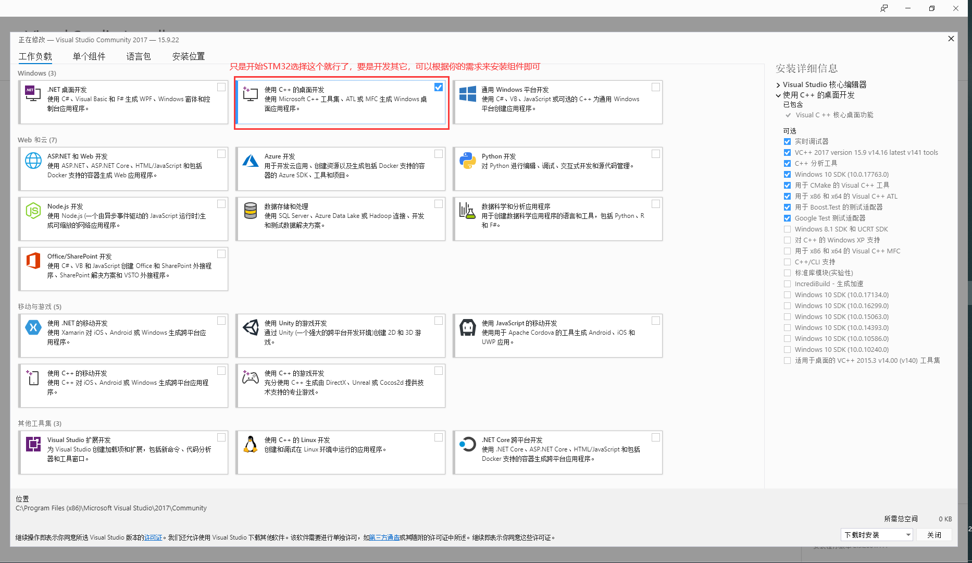Open the 语言包 tab
Viewport: 972px width, 563px height.
click(139, 56)
